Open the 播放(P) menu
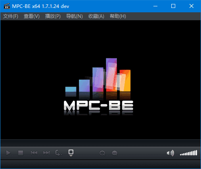Image resolution: width=201 pixels, height=169 pixels. click(53, 16)
